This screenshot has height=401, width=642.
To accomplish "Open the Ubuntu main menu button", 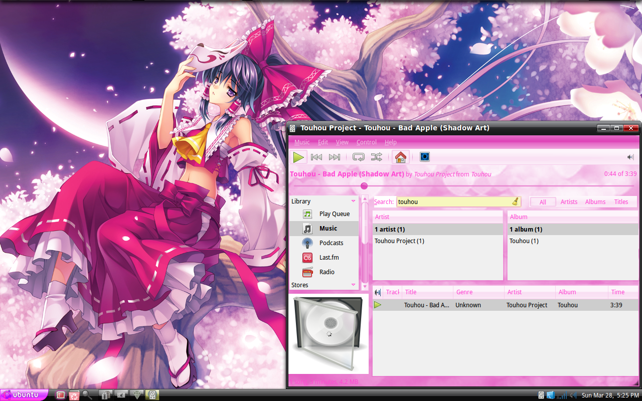I will (24, 395).
